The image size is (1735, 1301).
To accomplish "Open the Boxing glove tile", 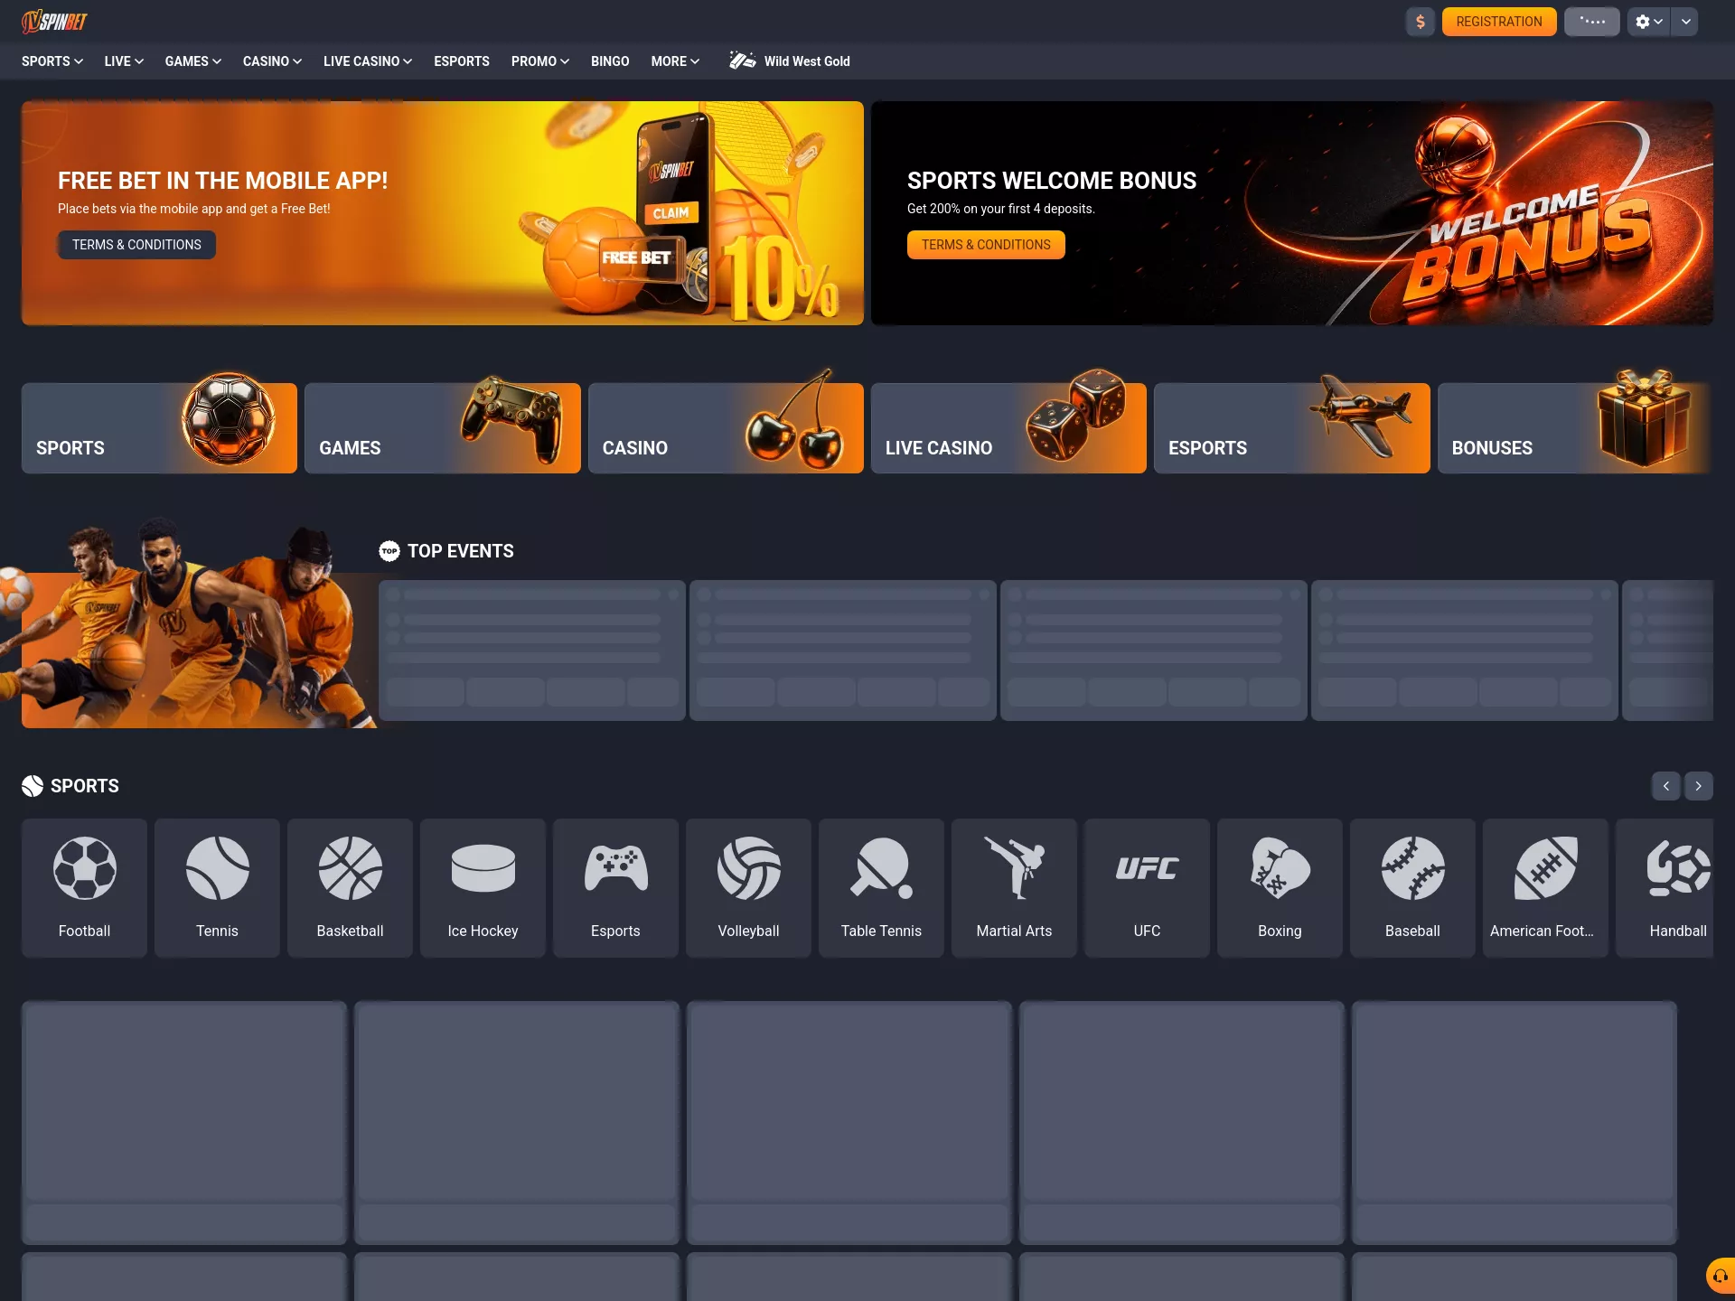I will coord(1280,887).
